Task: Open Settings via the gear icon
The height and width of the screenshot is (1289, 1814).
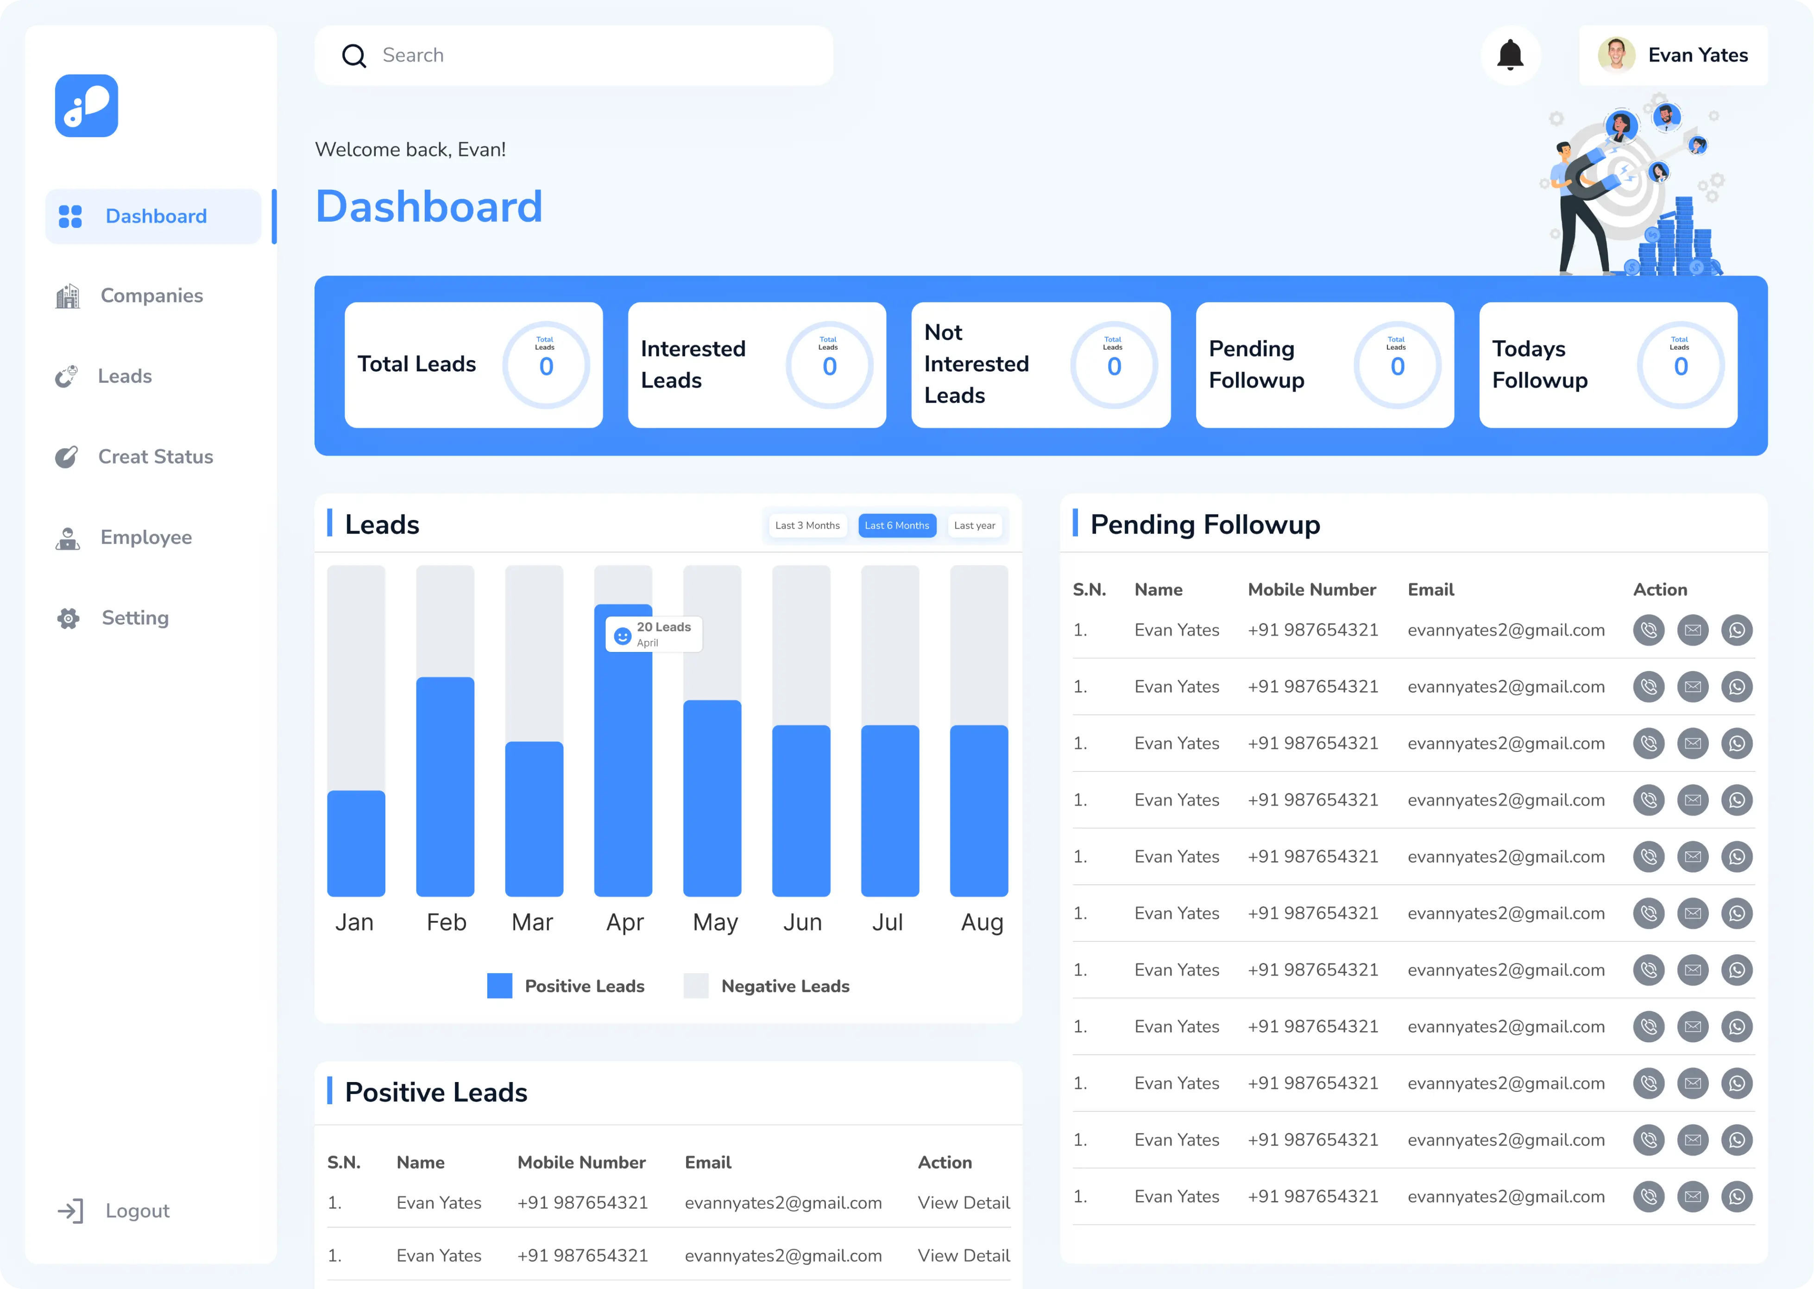Action: coord(68,618)
